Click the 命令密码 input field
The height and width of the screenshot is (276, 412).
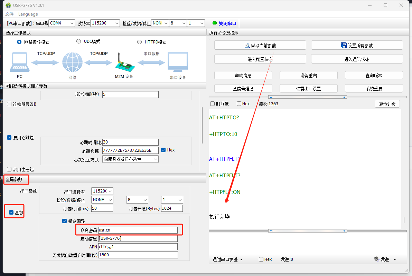click(138, 230)
